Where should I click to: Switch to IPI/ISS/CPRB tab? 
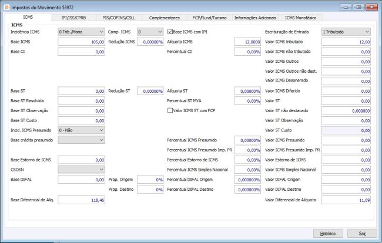(73, 18)
